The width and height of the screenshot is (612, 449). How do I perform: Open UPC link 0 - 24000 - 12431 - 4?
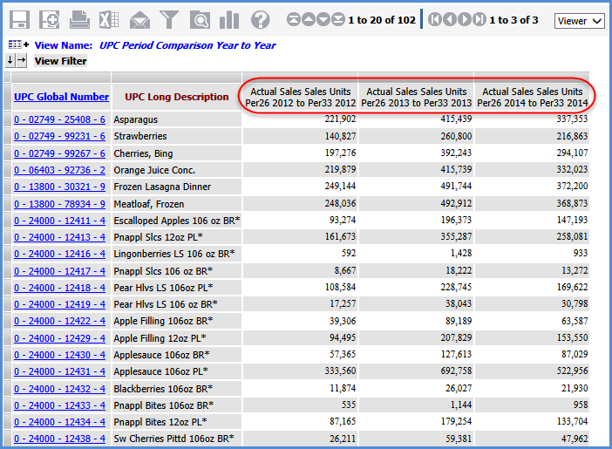(x=59, y=371)
